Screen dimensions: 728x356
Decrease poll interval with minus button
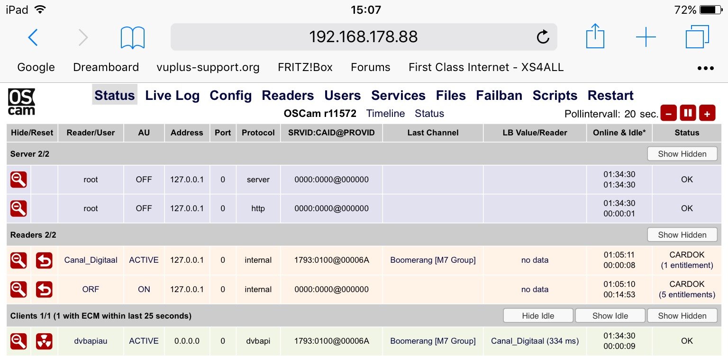[668, 114]
